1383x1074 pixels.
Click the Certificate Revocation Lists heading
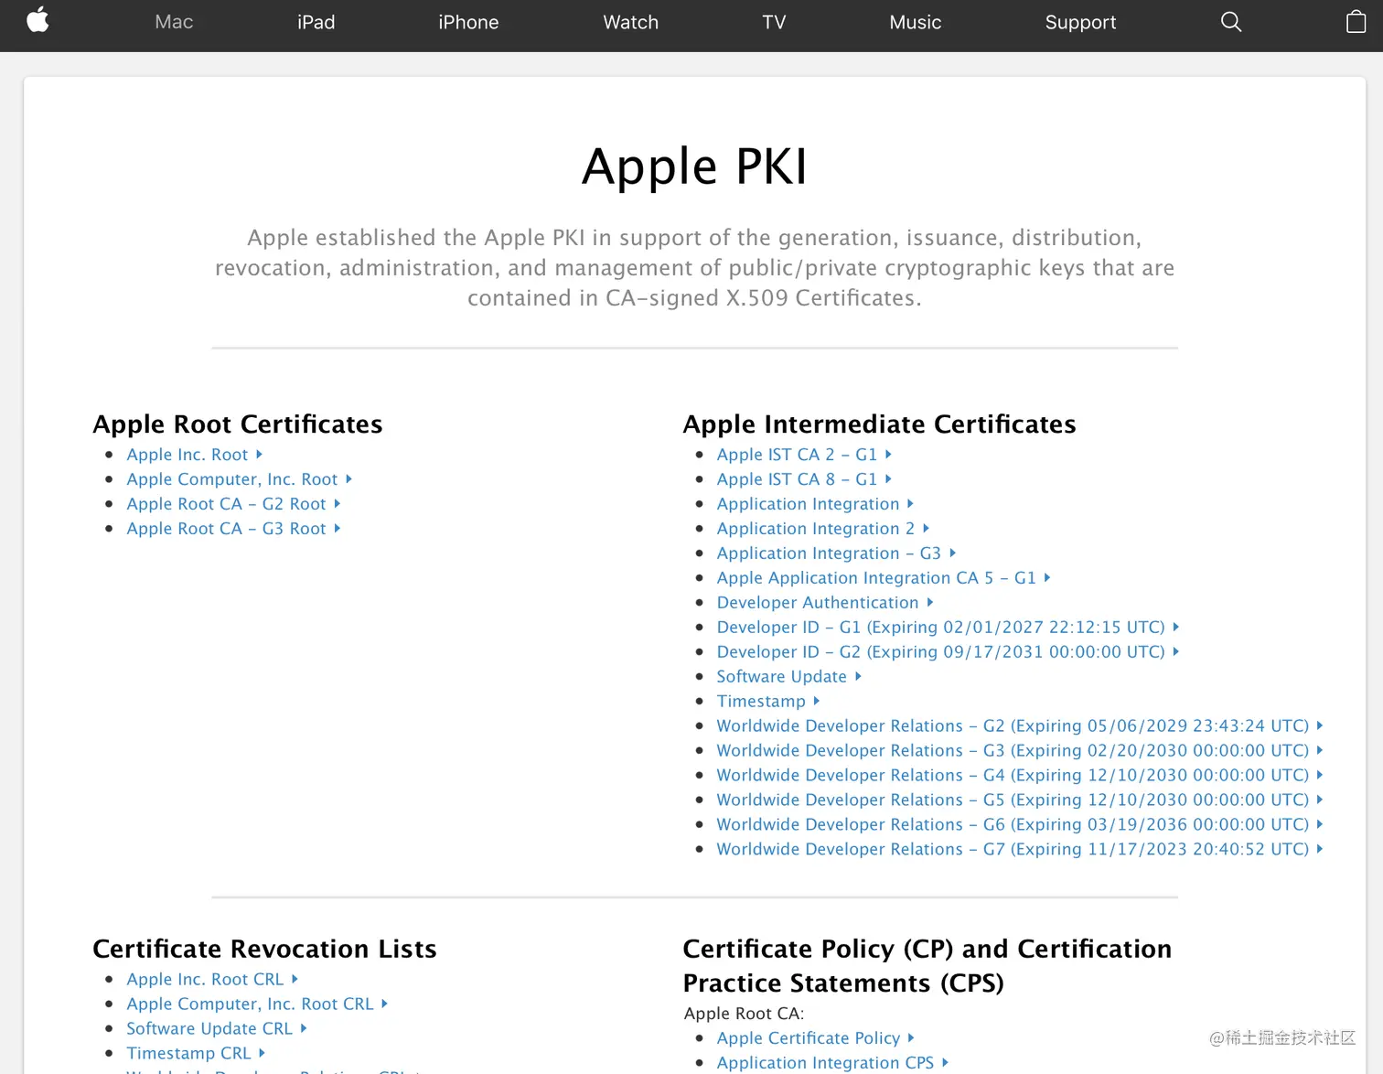265,950
